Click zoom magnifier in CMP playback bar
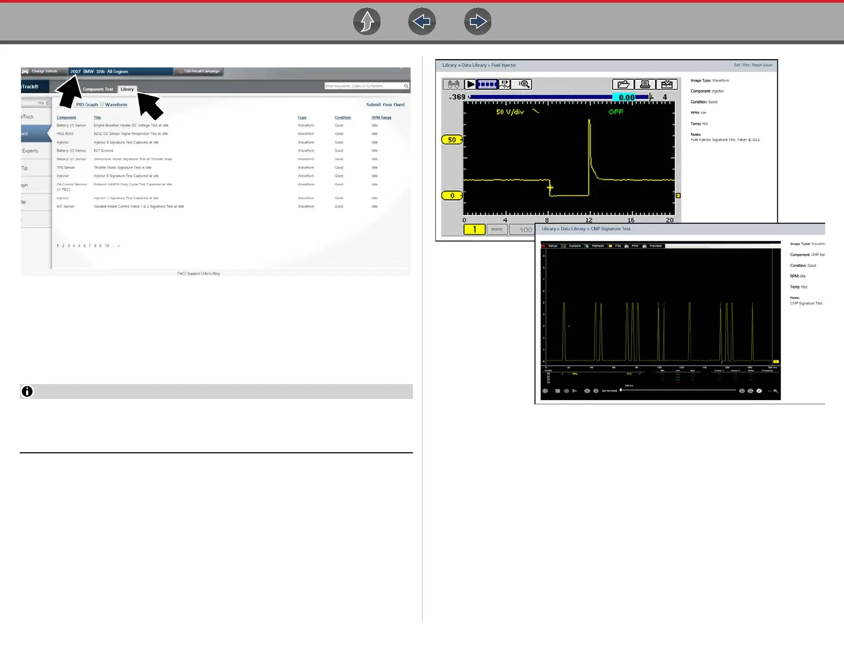 [776, 391]
